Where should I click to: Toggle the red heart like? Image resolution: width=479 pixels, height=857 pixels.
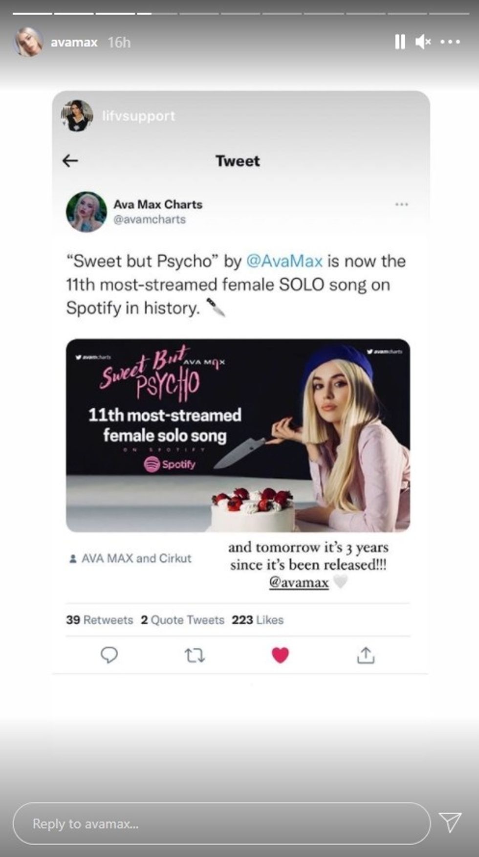click(x=280, y=655)
